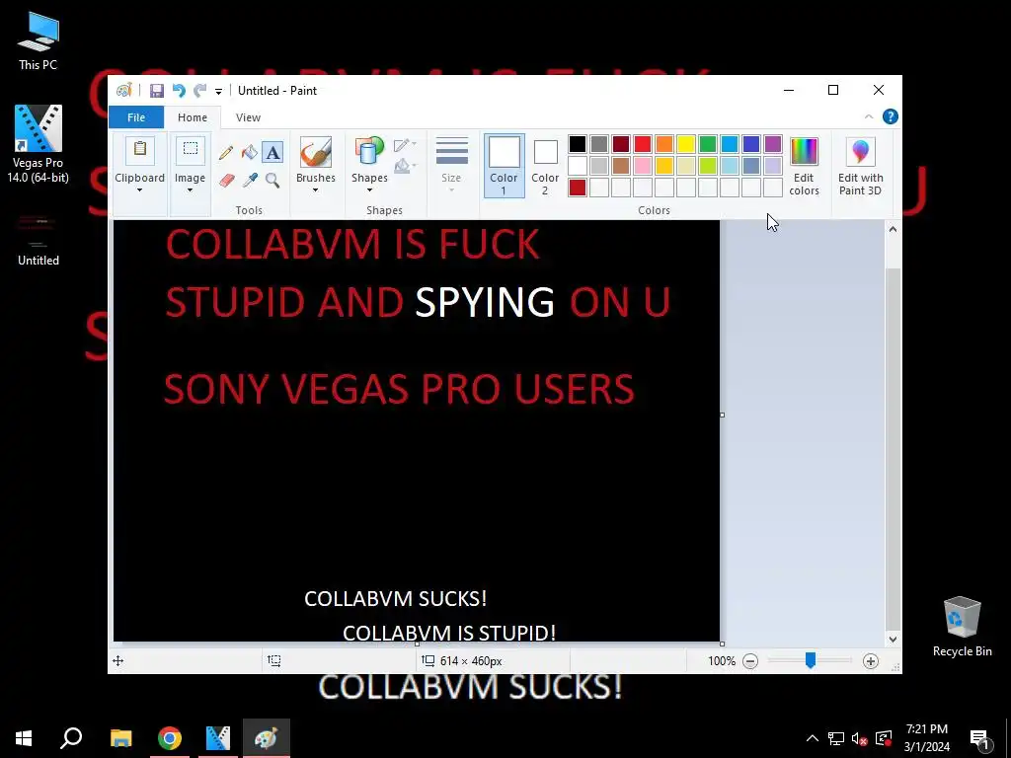Click the zoom in plus button
This screenshot has height=758, width=1011.
[x=871, y=661]
